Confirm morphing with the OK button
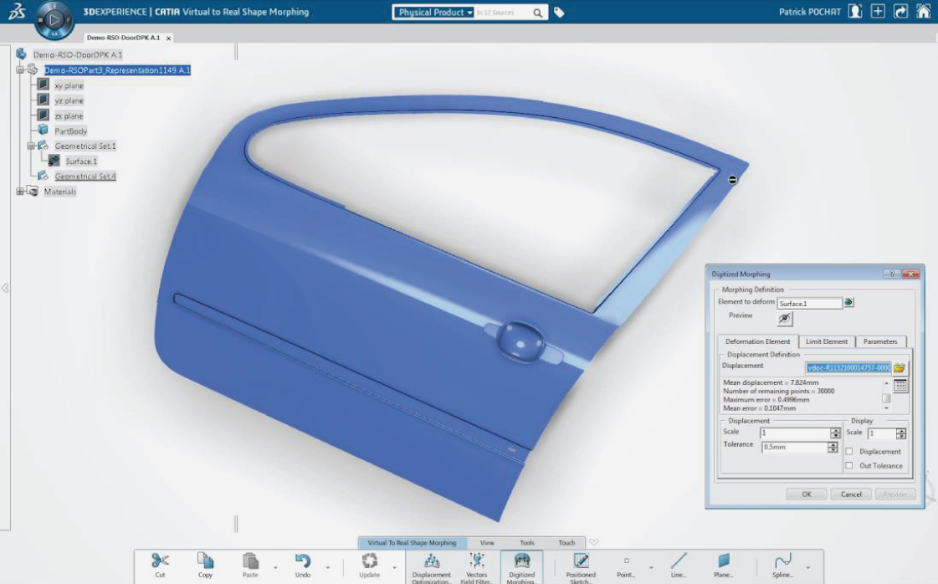 click(x=805, y=494)
